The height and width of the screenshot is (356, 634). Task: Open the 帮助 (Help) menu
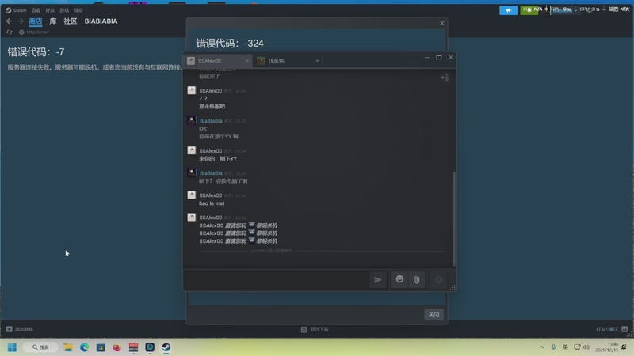78,10
